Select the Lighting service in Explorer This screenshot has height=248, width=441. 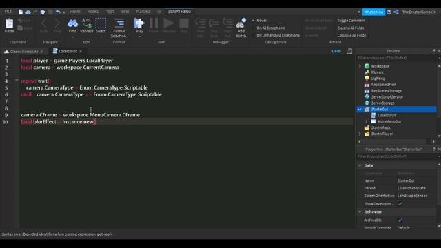378,79
